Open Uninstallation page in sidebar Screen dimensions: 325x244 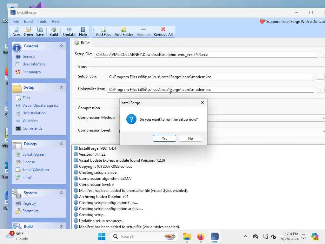[x=34, y=113]
